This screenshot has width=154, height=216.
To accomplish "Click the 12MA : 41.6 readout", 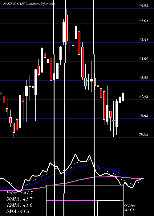I will click(19, 205).
